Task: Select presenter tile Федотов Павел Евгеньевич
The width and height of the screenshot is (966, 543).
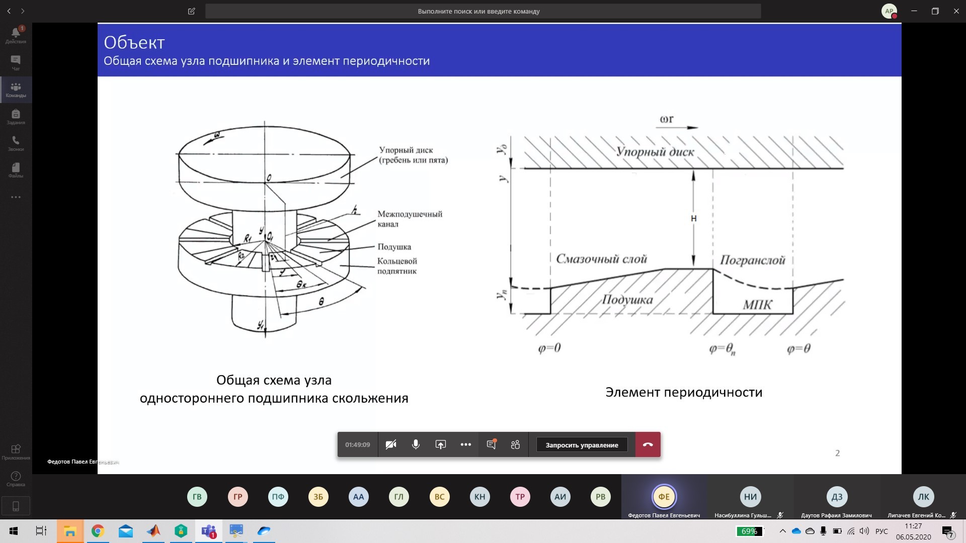Action: click(664, 497)
